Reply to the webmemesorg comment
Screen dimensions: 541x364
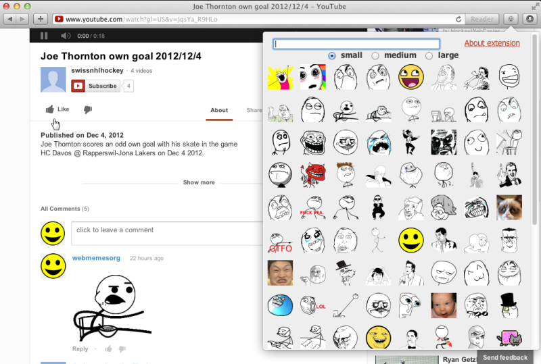pos(80,349)
